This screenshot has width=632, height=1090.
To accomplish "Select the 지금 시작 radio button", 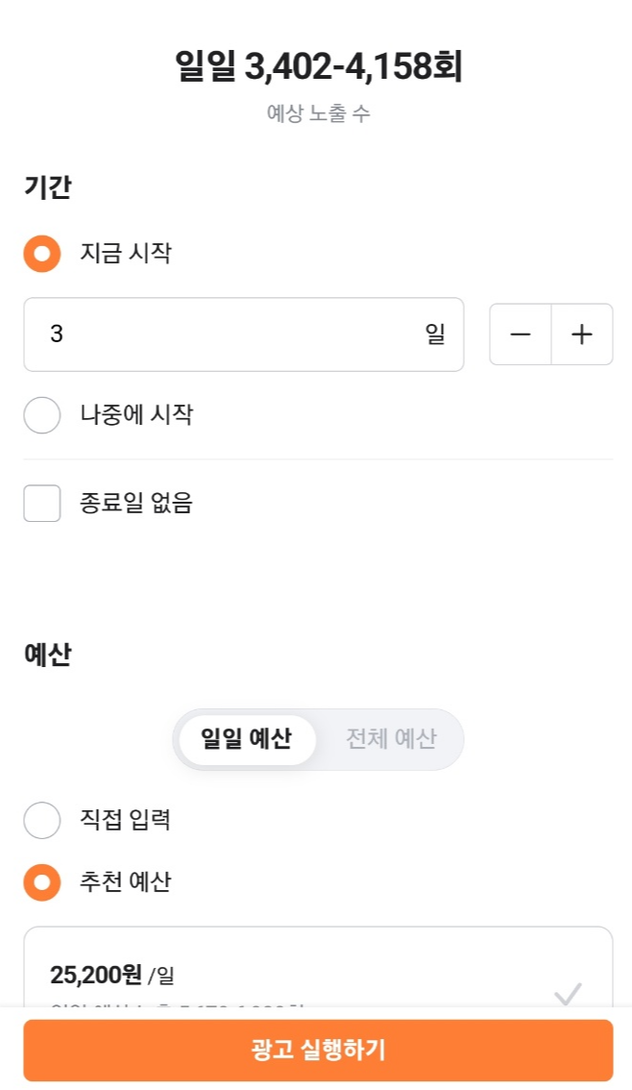I will coord(42,254).
